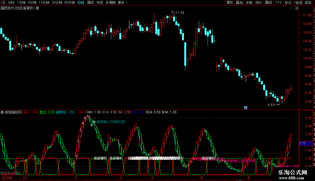Image resolution: width=315 pixels, height=181 pixels.
Task: Click the 11.09 high price label
Action: coord(180,13)
